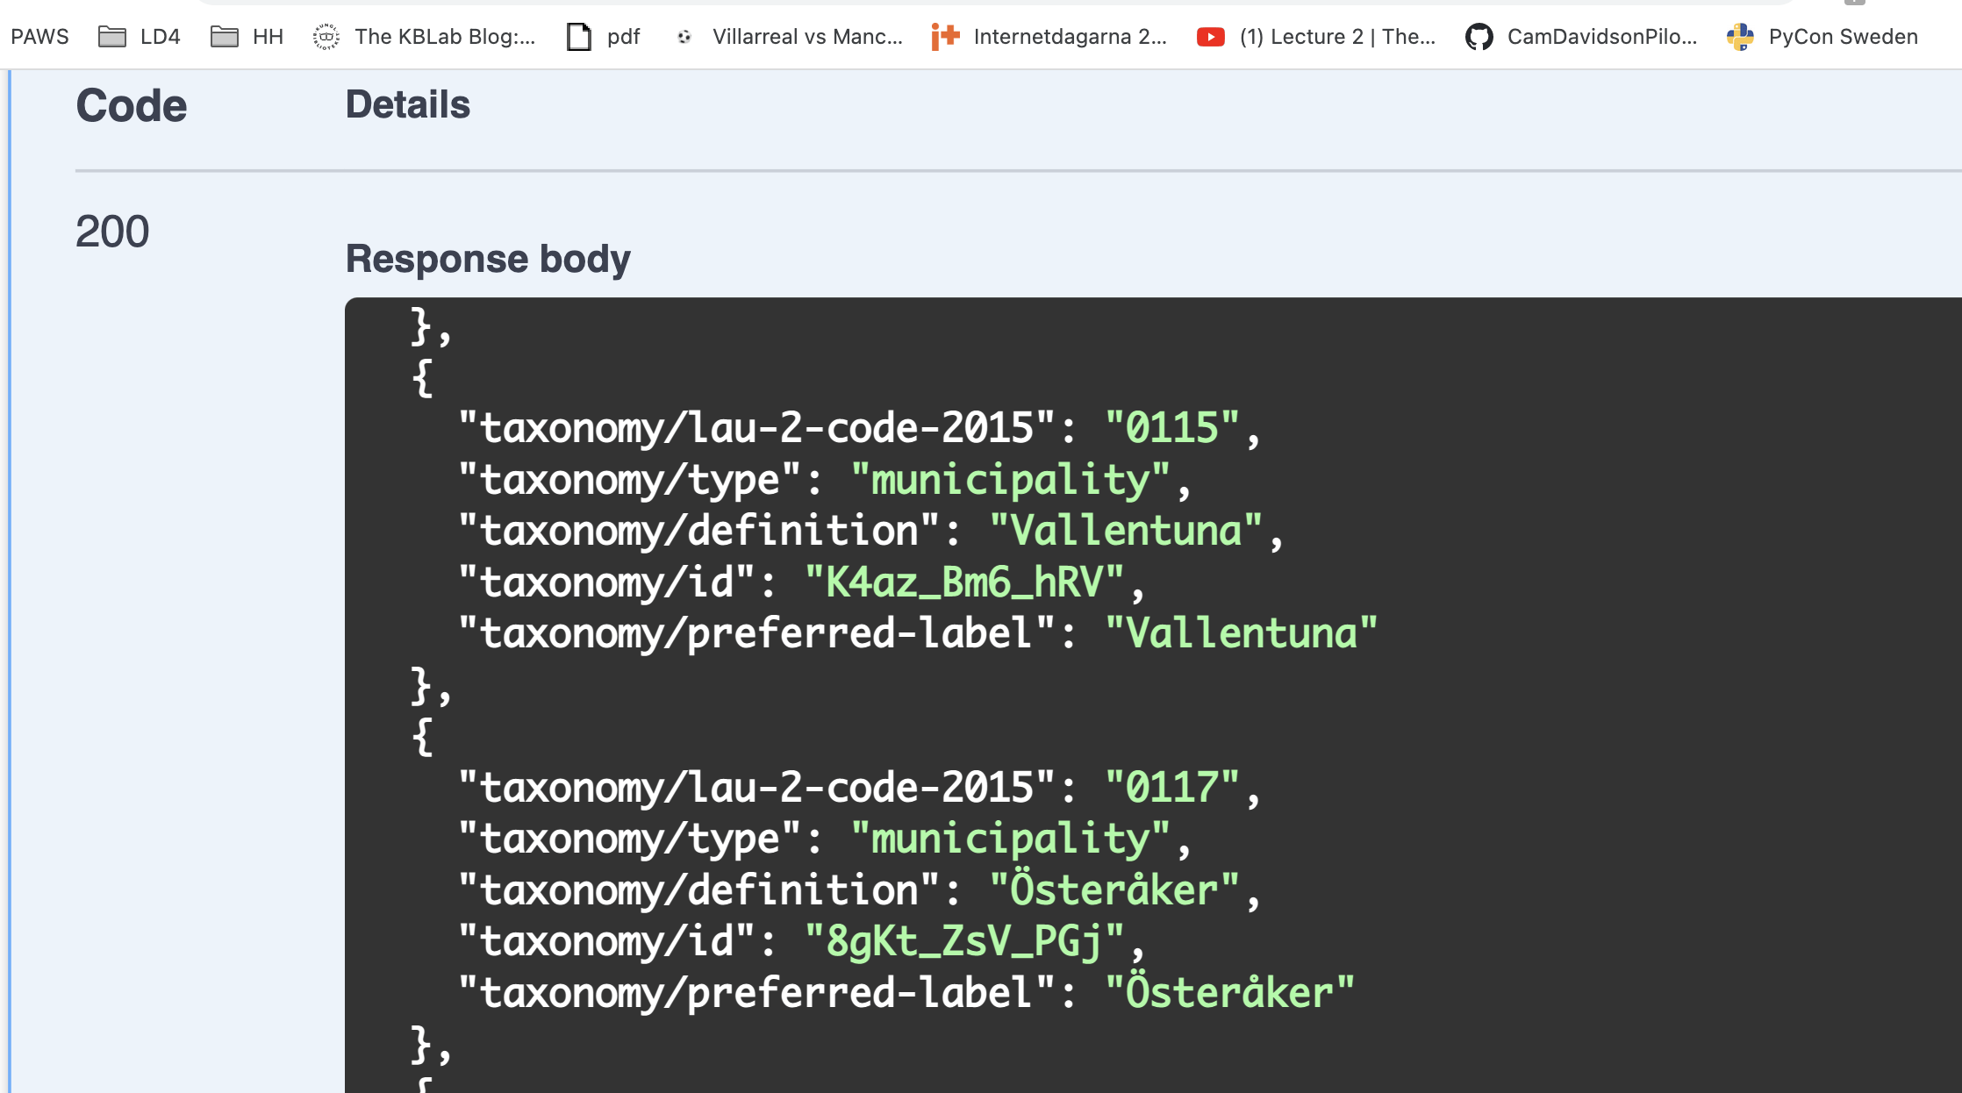Click the "Österåker" definition value
Viewport: 1962px width, 1093px height.
[1113, 890]
